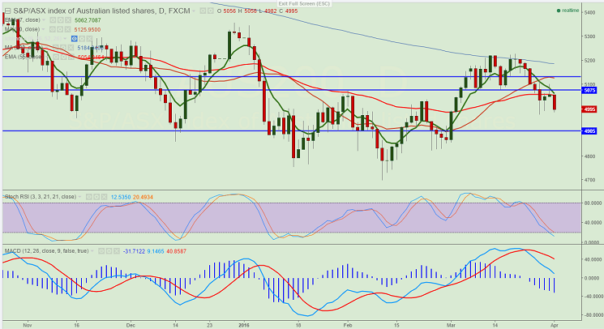This screenshot has width=604, height=329.
Task: Hide the MACD indicator
Action: (x=101, y=251)
